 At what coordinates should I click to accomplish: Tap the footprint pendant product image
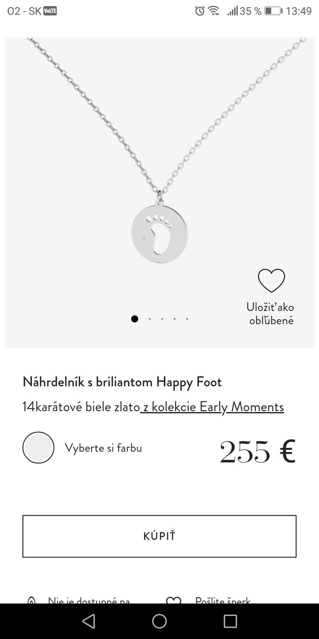[159, 234]
